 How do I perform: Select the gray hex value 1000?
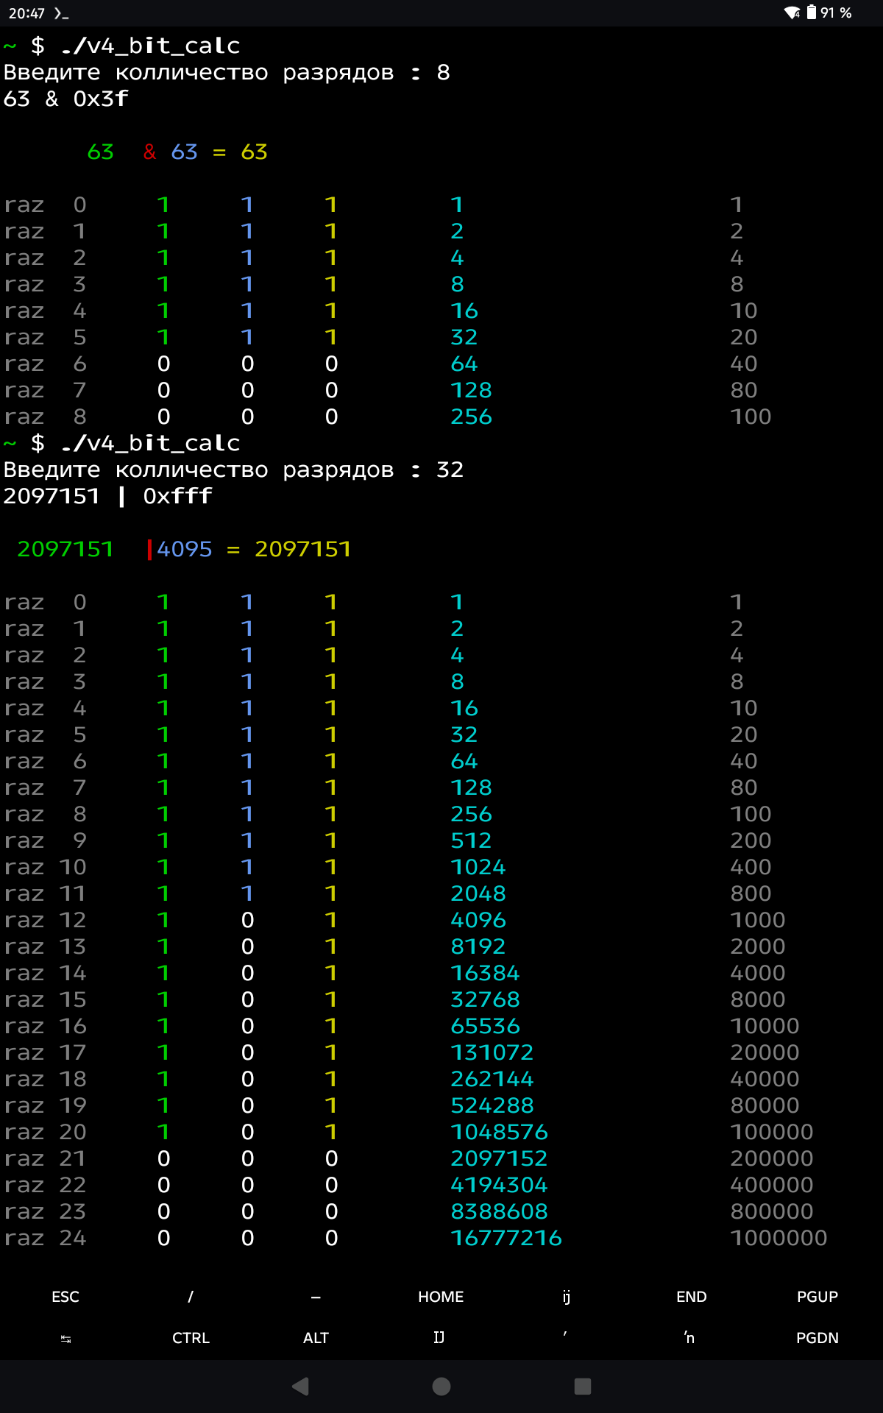[x=758, y=920]
